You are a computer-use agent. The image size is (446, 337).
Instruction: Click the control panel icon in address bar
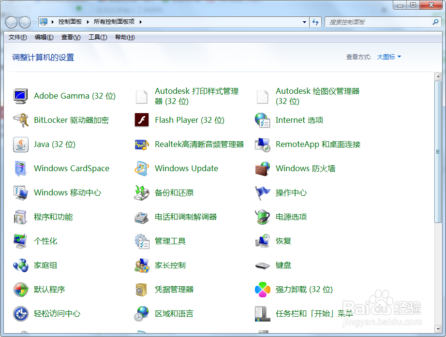click(x=44, y=22)
